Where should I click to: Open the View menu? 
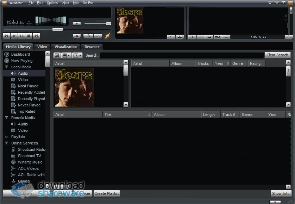pos(65,2)
